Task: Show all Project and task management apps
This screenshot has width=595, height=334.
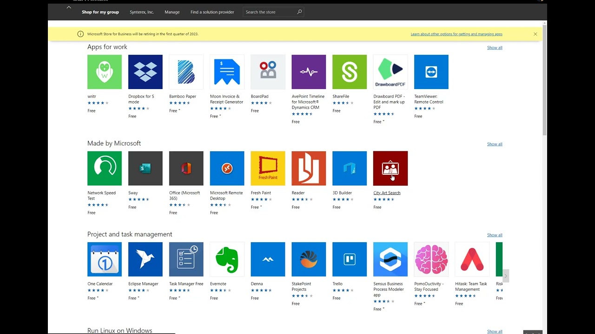Action: click(x=495, y=235)
